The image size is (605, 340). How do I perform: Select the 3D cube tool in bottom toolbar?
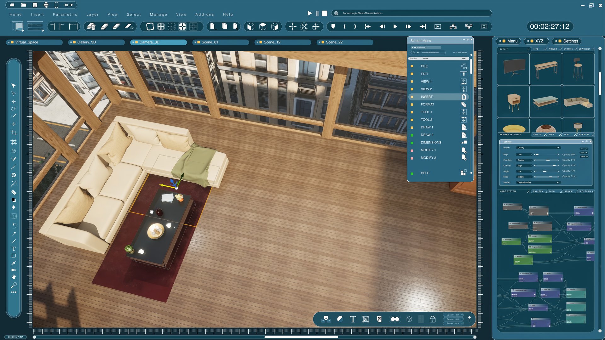click(409, 319)
